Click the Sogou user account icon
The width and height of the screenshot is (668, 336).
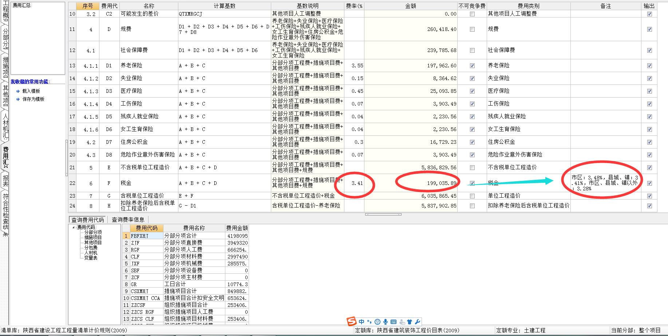(402, 322)
